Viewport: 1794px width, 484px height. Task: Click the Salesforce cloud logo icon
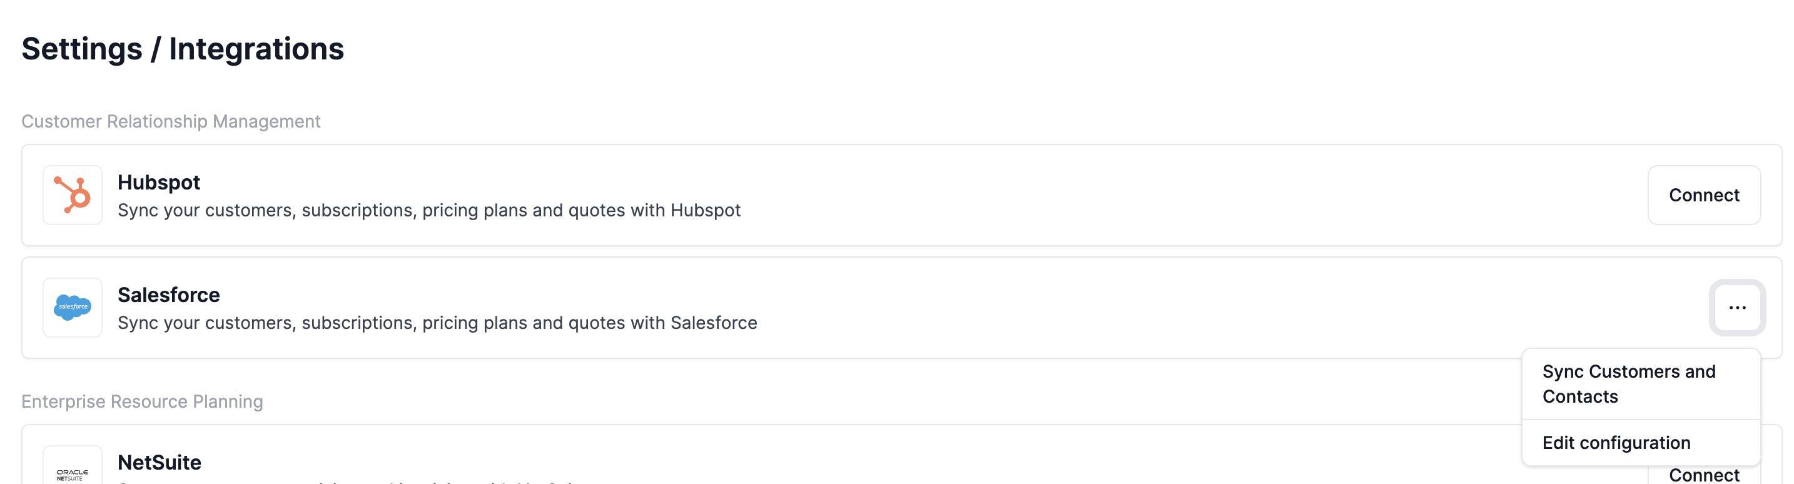73,307
